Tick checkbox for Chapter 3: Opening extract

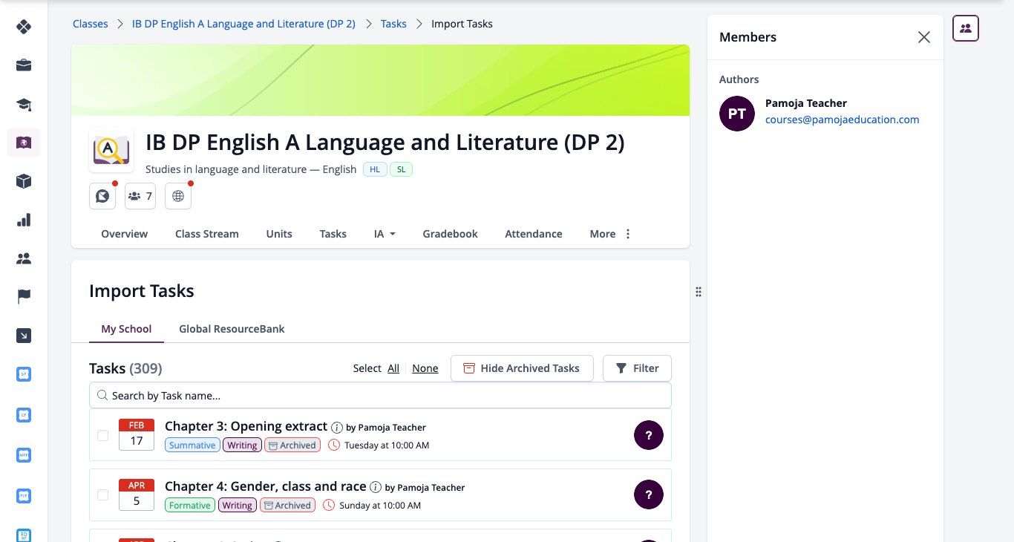click(103, 435)
